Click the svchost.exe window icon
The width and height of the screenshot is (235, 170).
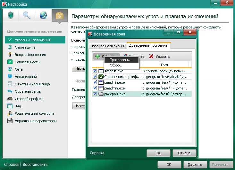pos(101,71)
